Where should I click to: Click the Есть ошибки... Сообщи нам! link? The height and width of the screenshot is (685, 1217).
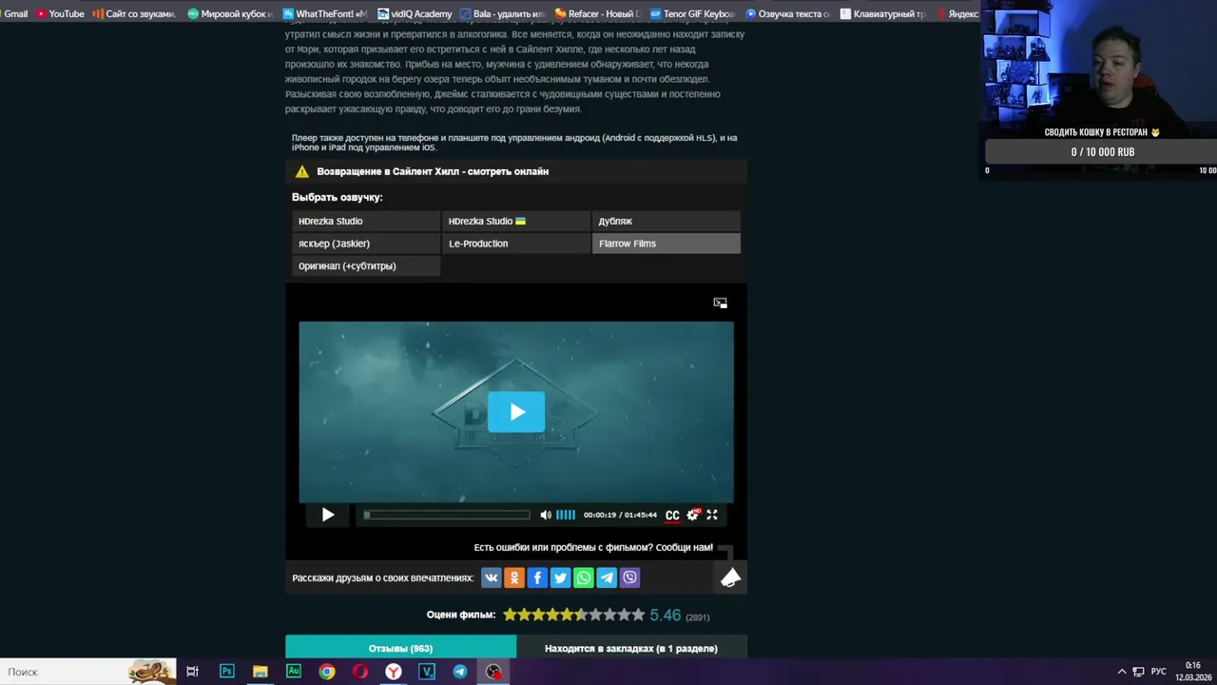point(593,548)
